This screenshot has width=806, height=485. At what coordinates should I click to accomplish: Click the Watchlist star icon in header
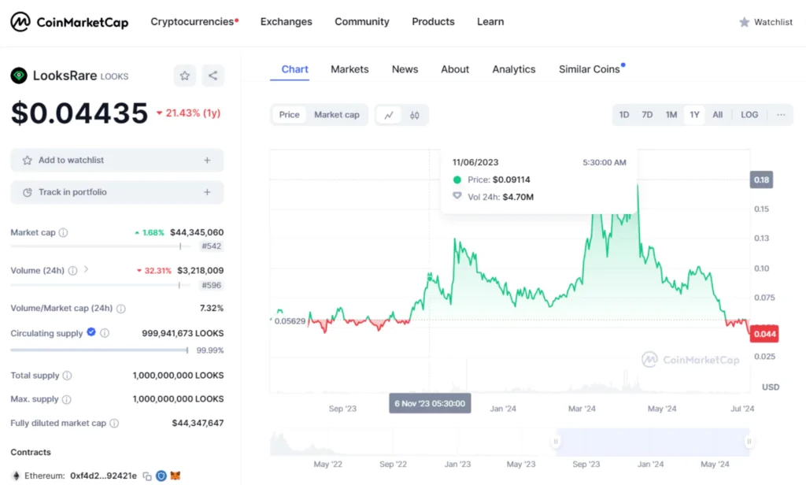[x=745, y=22]
